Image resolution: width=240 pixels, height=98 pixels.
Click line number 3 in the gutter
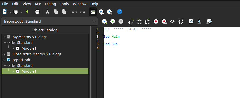click(98, 37)
